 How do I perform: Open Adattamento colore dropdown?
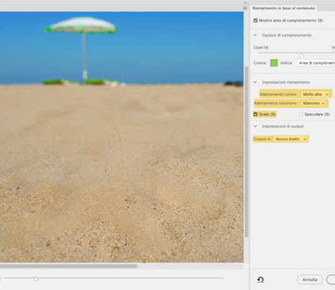point(315,94)
